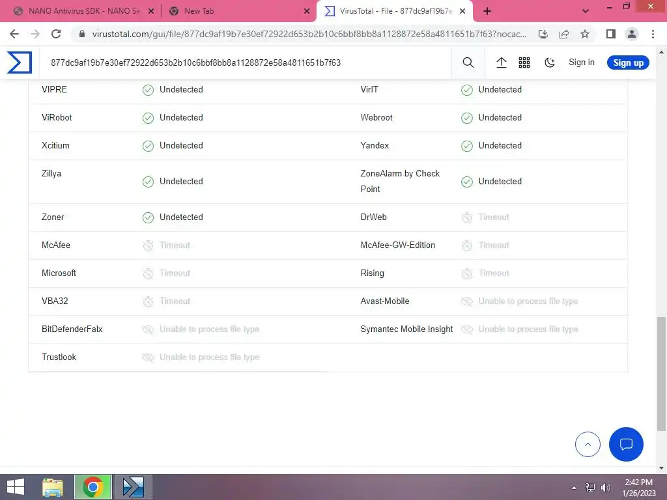Image resolution: width=667 pixels, height=500 pixels.
Task: Click the Yandex undetected check icon
Action: [466, 146]
